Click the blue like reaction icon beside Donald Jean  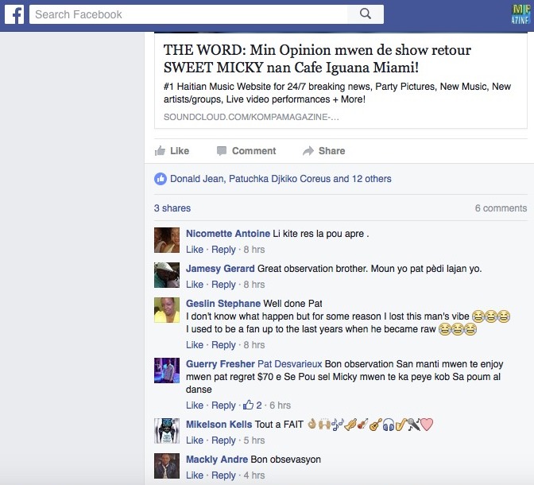(x=161, y=179)
